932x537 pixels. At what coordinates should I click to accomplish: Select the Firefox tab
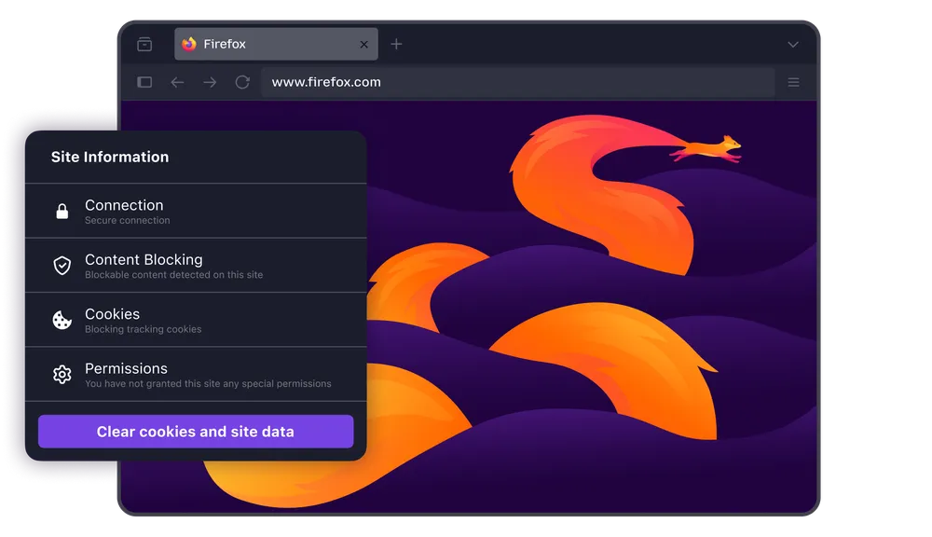[276, 44]
